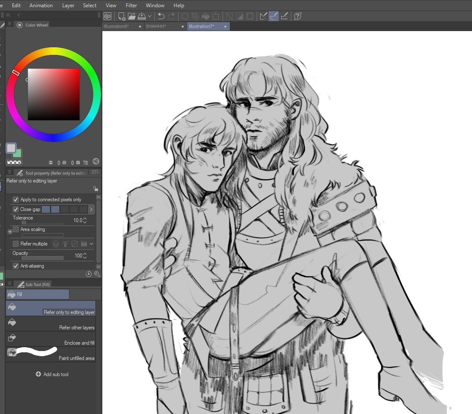This screenshot has height=414, width=472.
Task: Click the Undo arrow icon
Action: click(x=161, y=16)
